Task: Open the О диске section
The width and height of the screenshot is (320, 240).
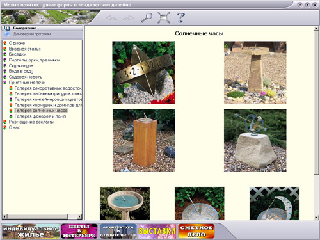Action: point(17,43)
